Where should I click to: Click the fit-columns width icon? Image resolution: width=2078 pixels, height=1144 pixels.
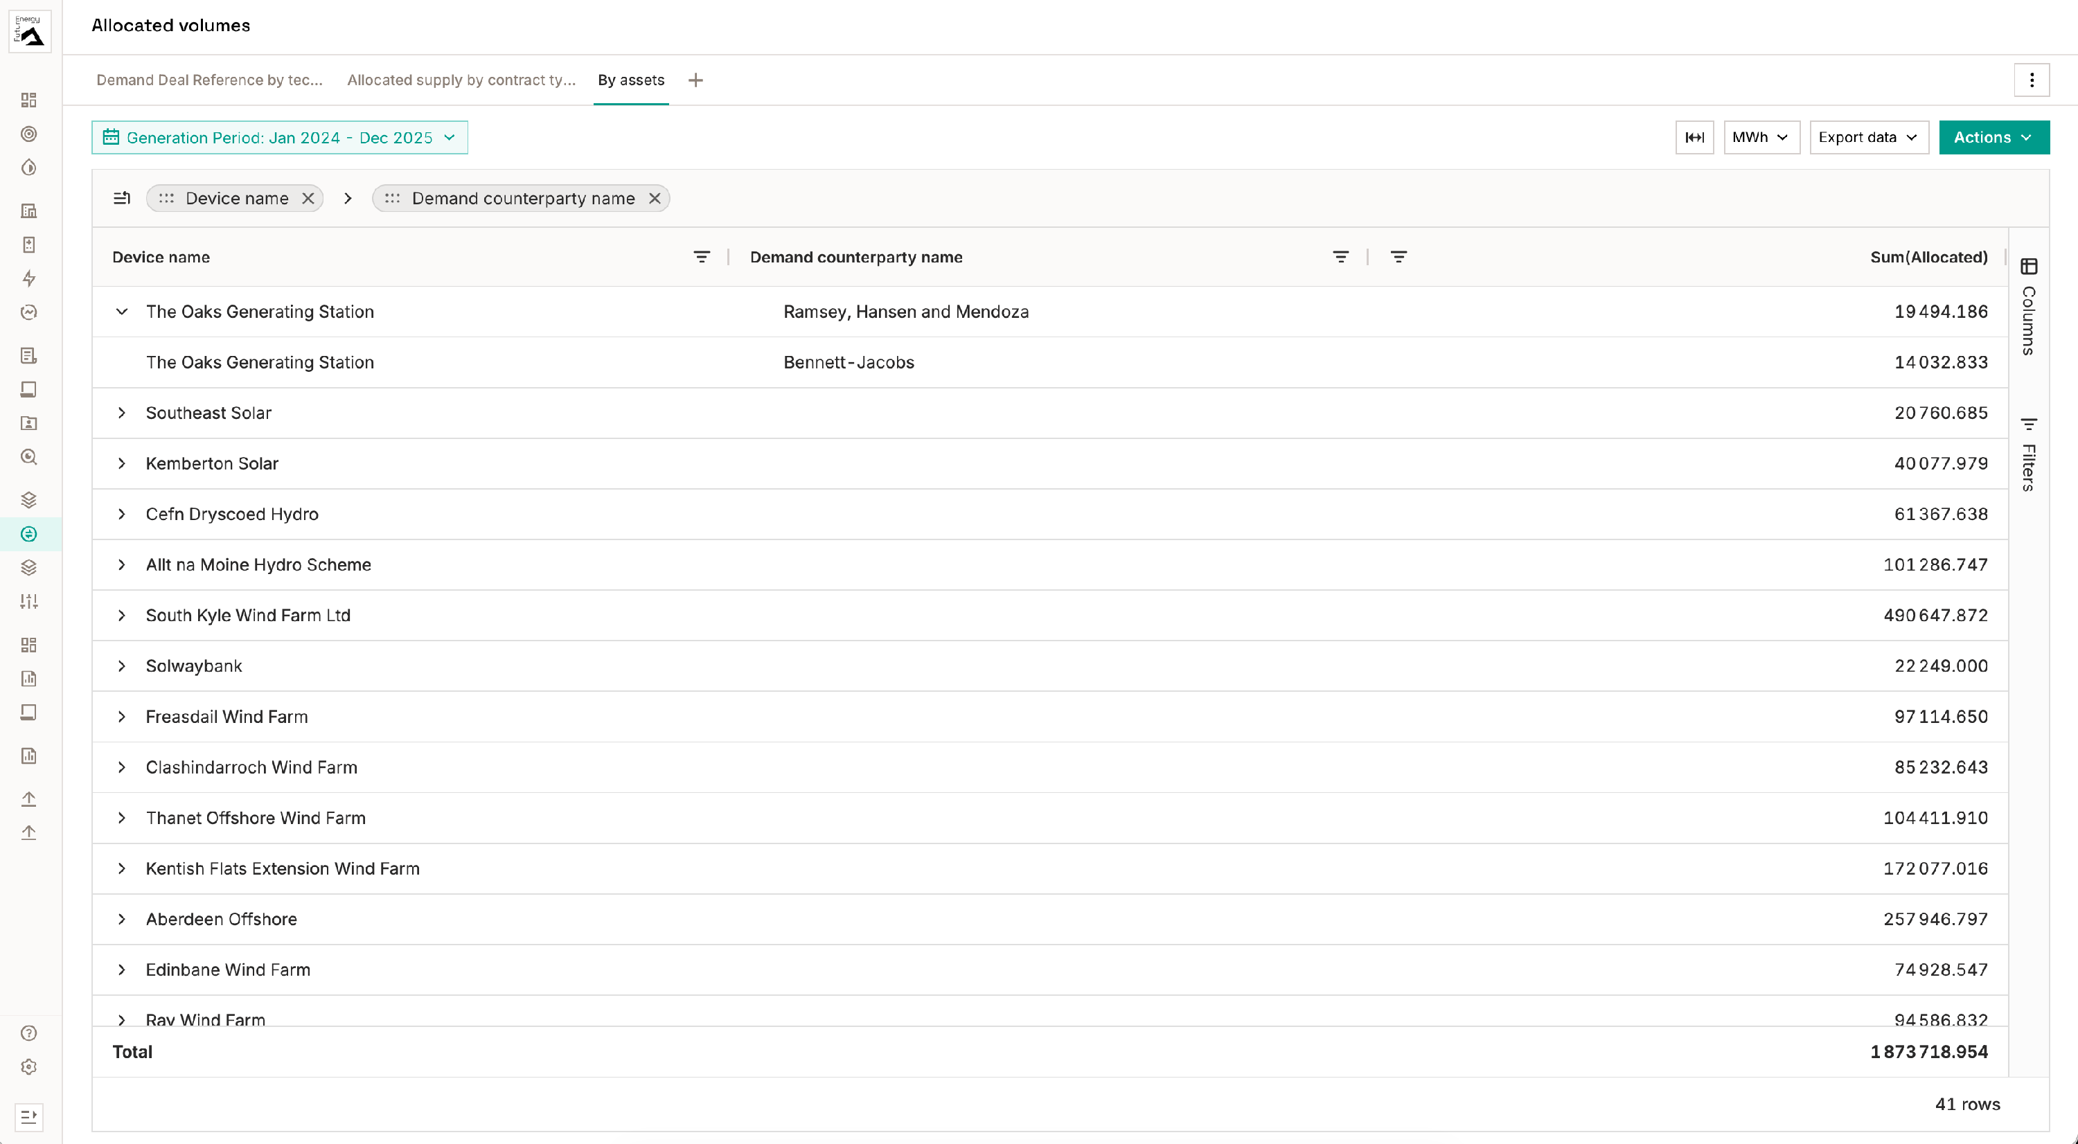(x=1694, y=137)
